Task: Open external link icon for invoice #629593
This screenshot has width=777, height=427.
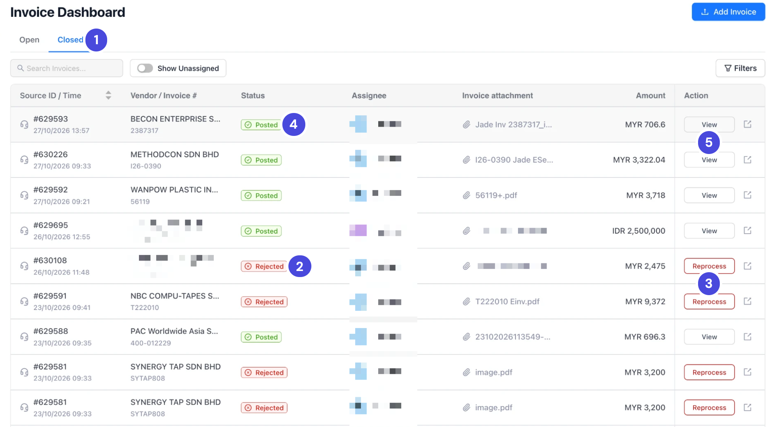Action: pyautogui.click(x=747, y=124)
